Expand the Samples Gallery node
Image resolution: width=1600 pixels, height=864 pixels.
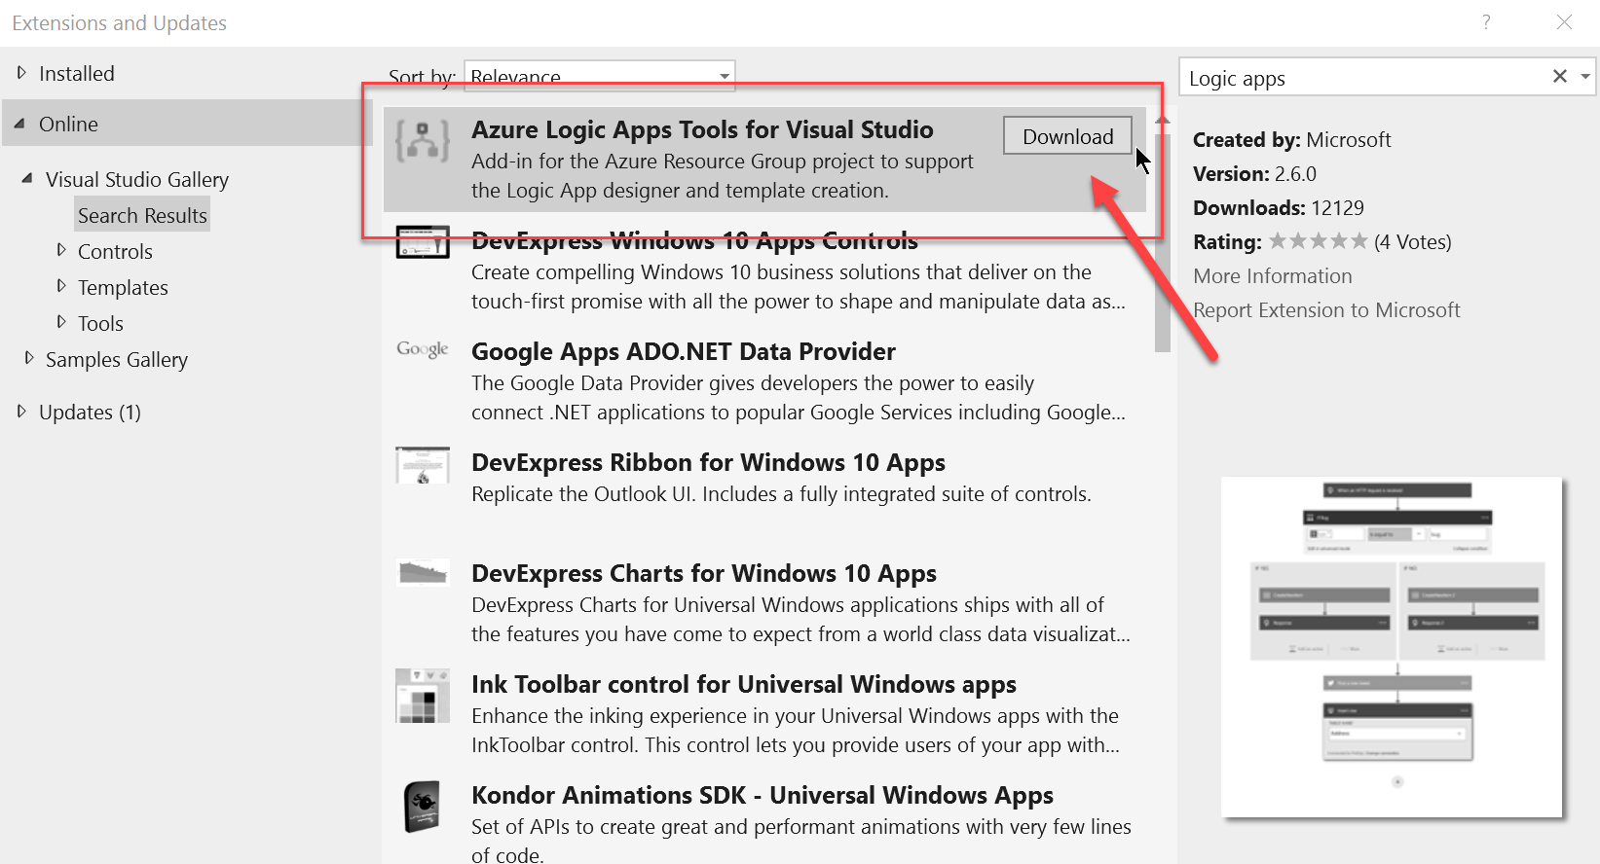click(29, 358)
